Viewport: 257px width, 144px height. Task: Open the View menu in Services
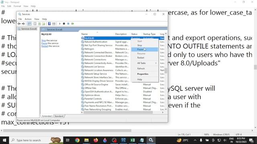(x=37, y=19)
